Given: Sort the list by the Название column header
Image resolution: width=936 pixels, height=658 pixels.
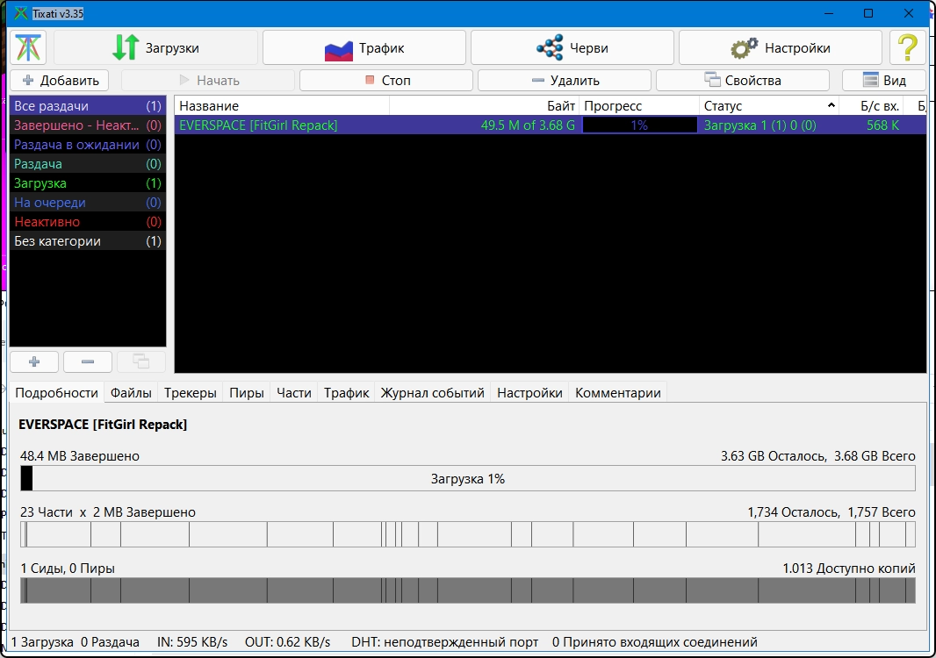Looking at the screenshot, I should click(281, 106).
